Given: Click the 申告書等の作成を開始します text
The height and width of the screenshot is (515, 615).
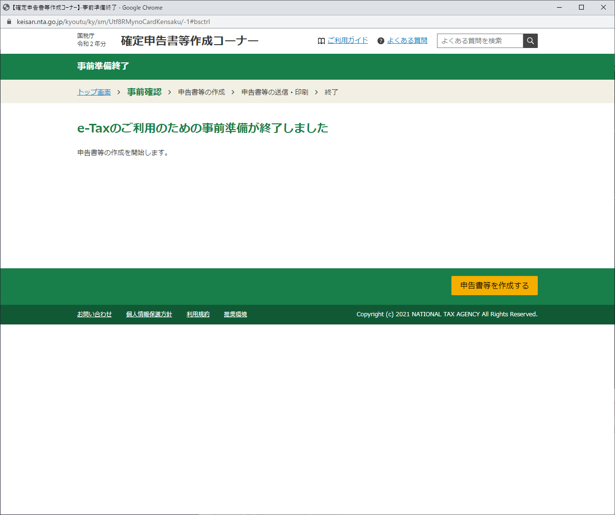Looking at the screenshot, I should tap(123, 153).
